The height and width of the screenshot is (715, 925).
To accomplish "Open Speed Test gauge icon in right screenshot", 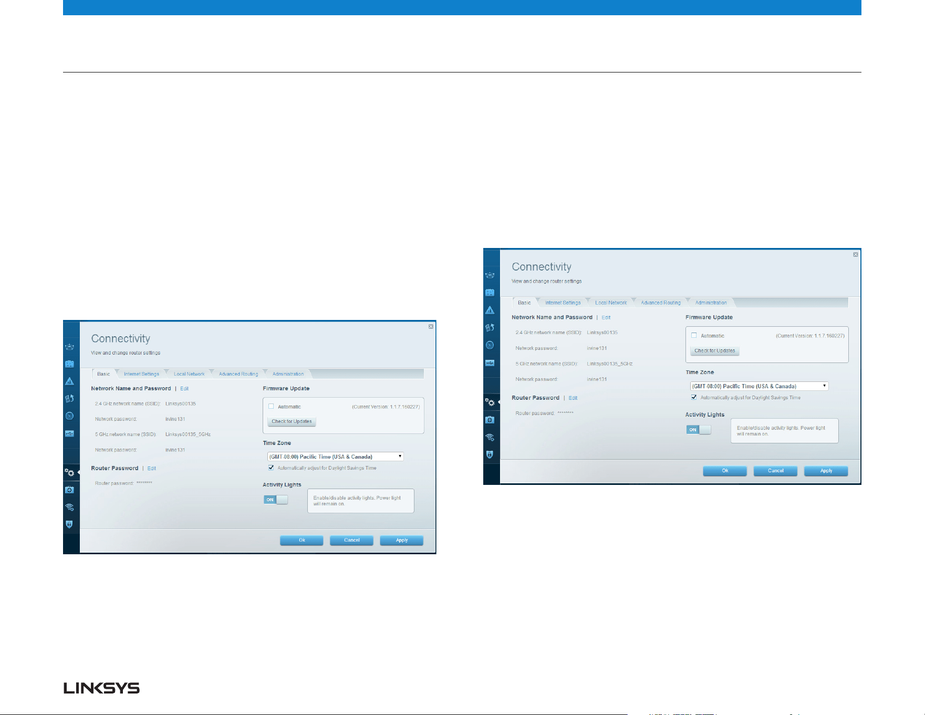I will point(490,345).
